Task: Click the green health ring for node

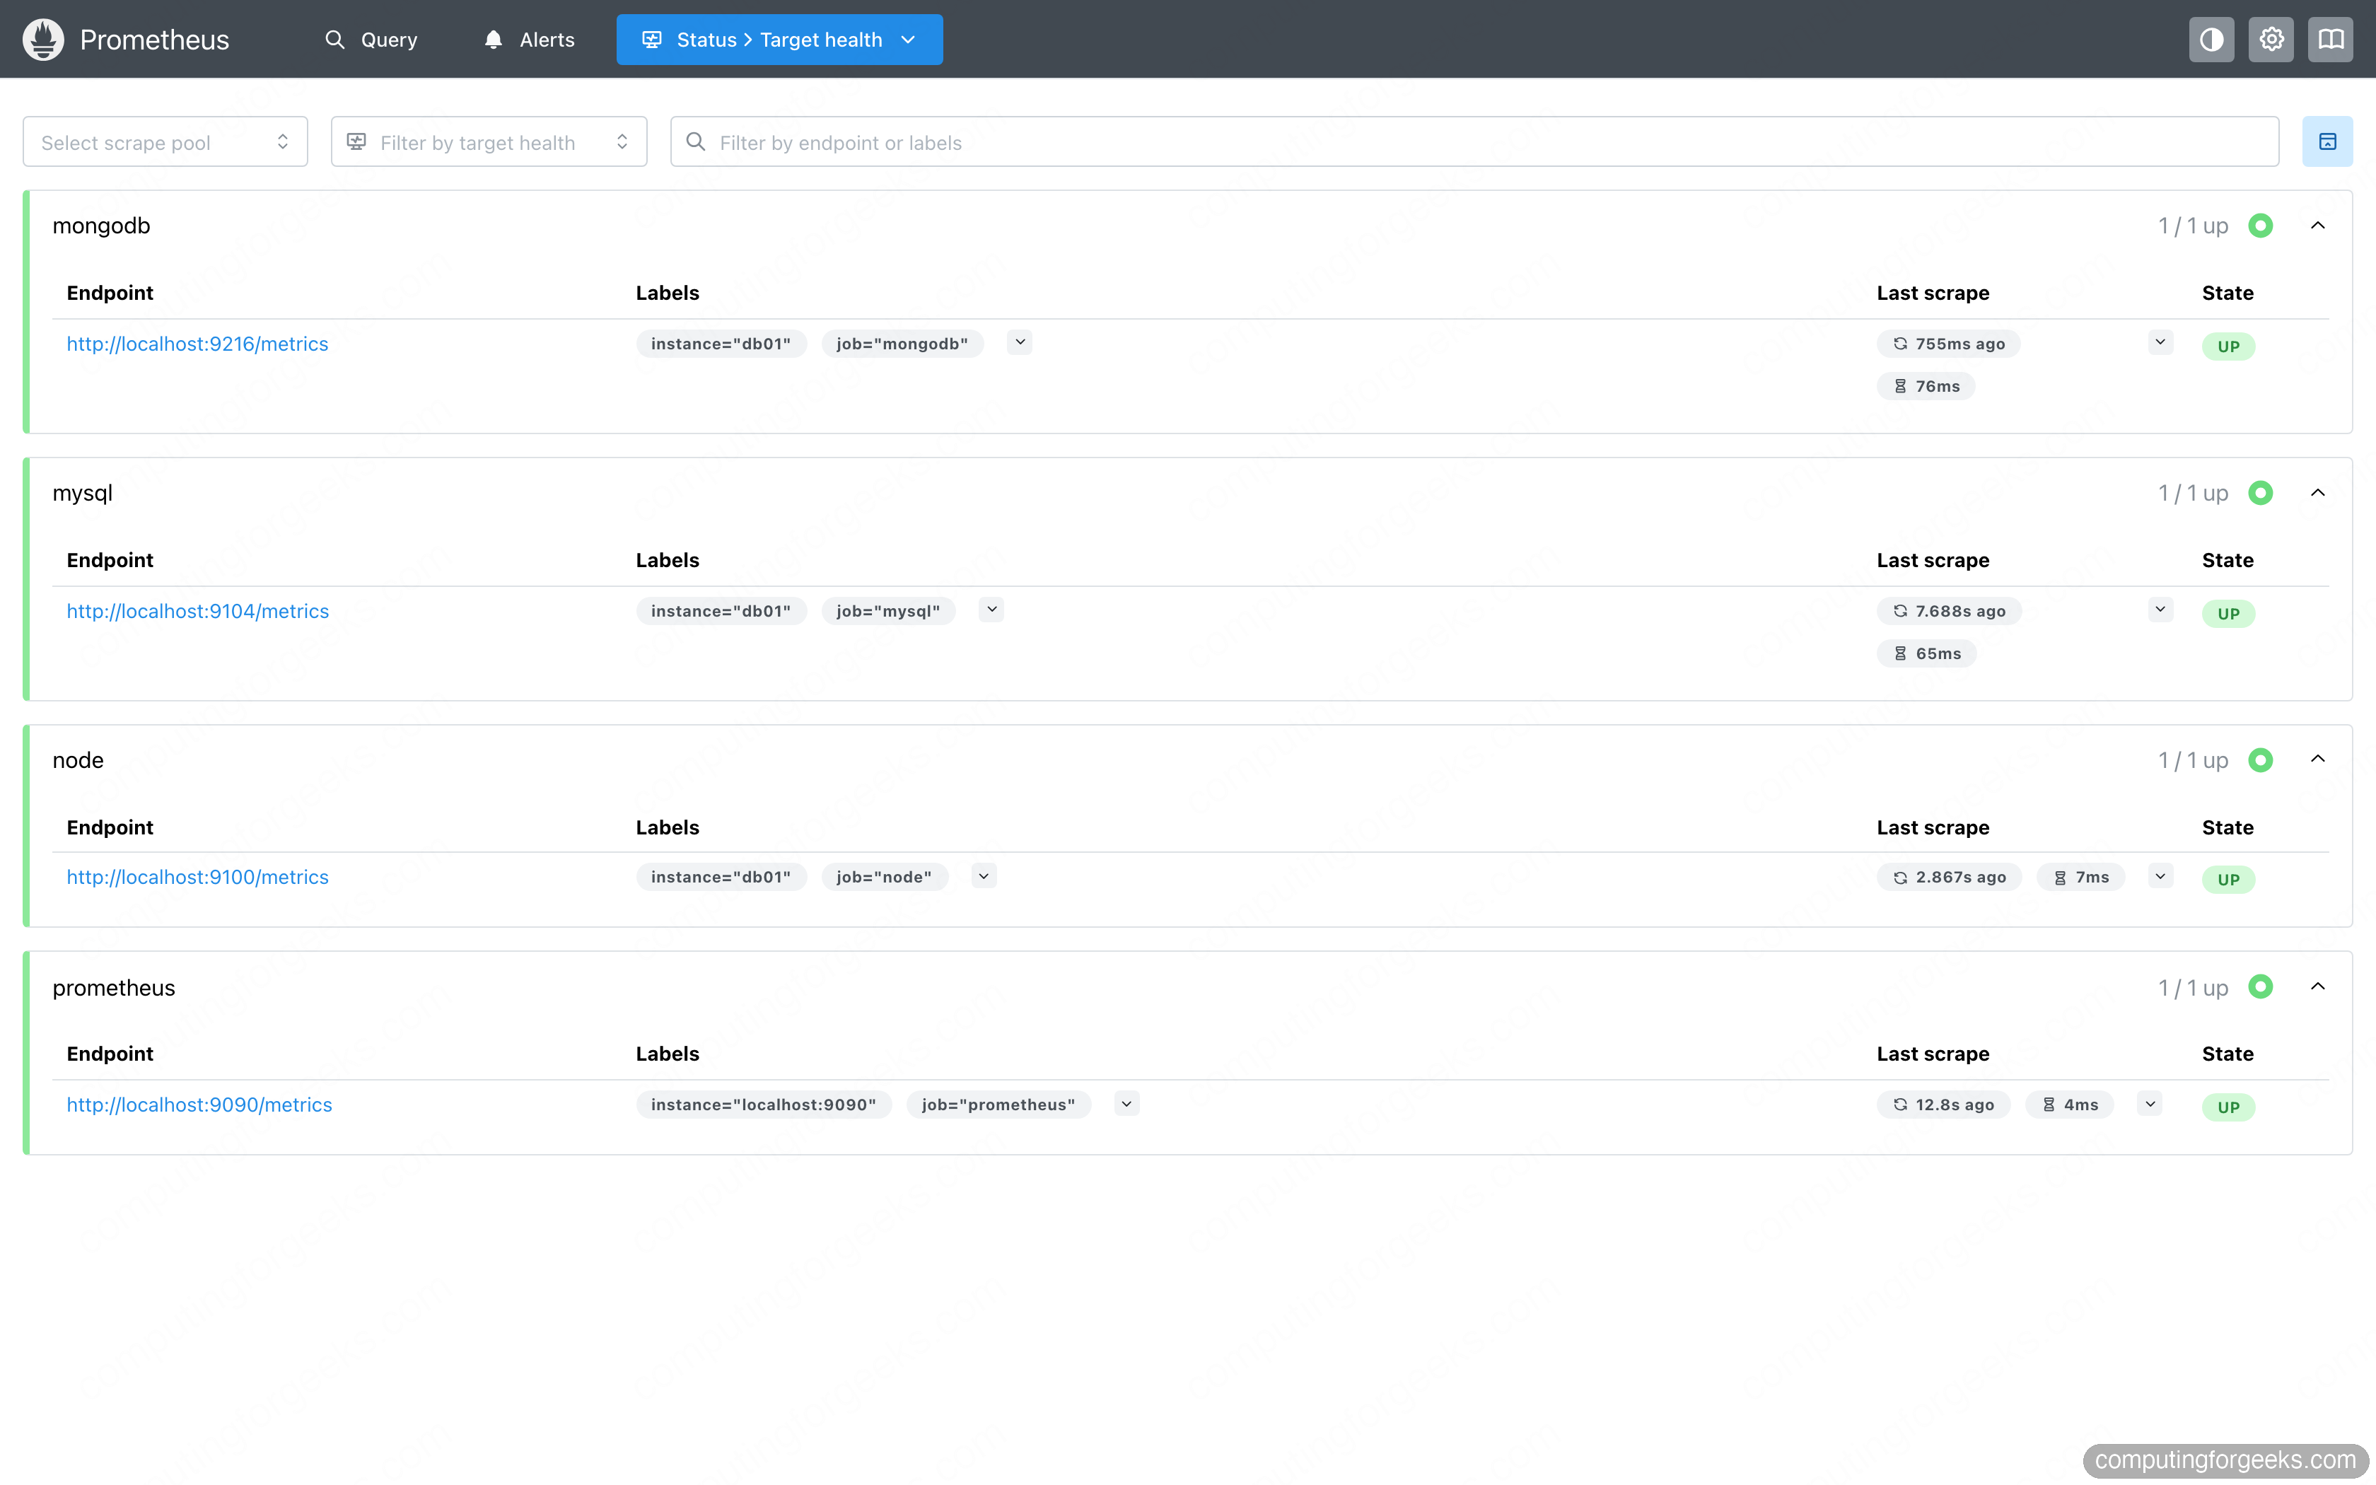Action: 2260,760
